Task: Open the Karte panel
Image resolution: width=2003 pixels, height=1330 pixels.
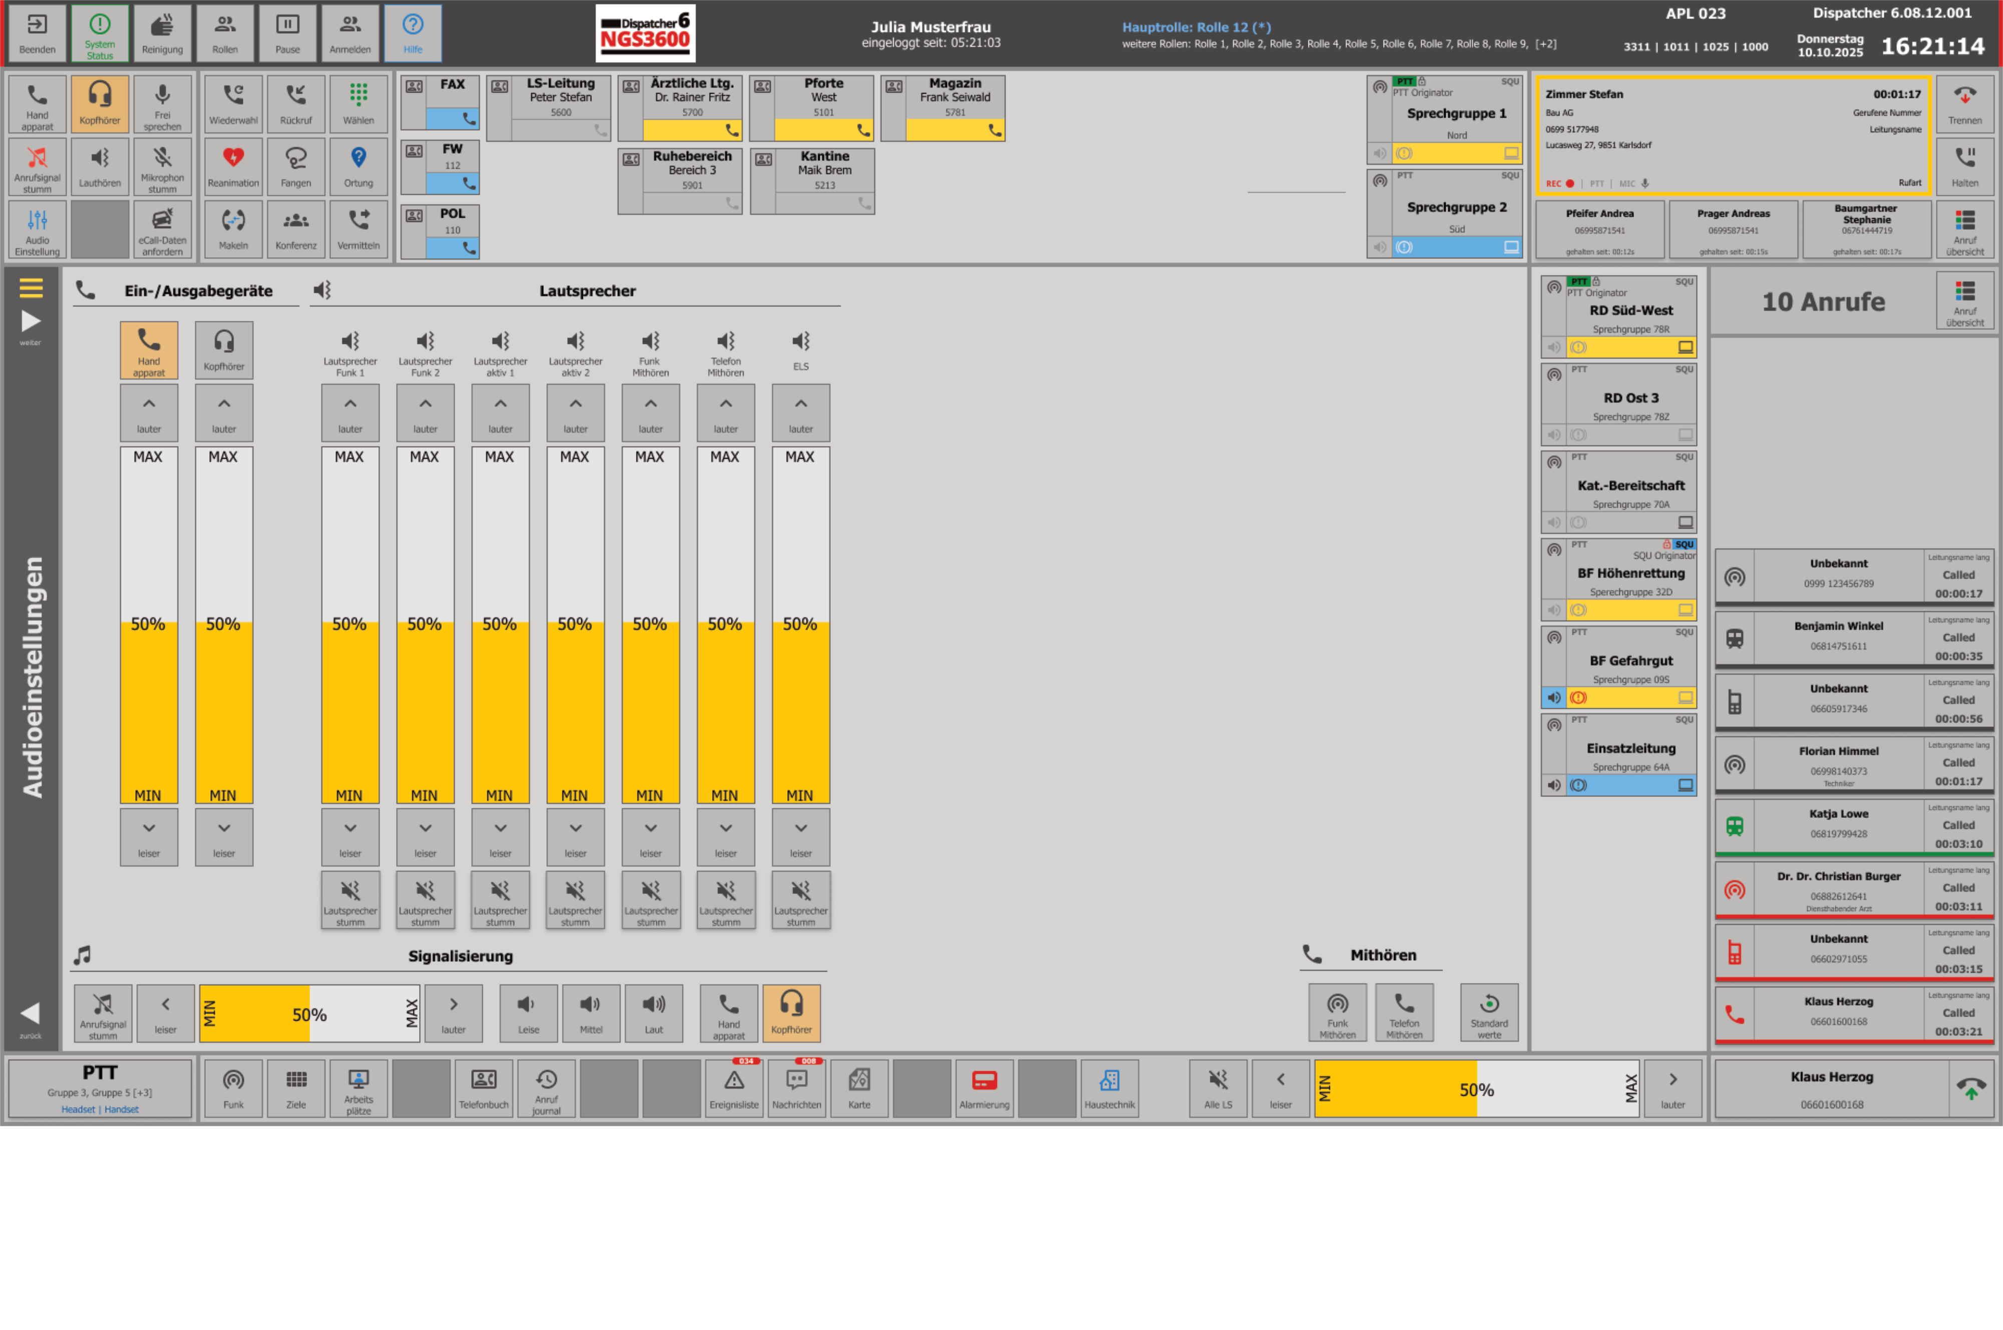Action: pyautogui.click(x=859, y=1088)
